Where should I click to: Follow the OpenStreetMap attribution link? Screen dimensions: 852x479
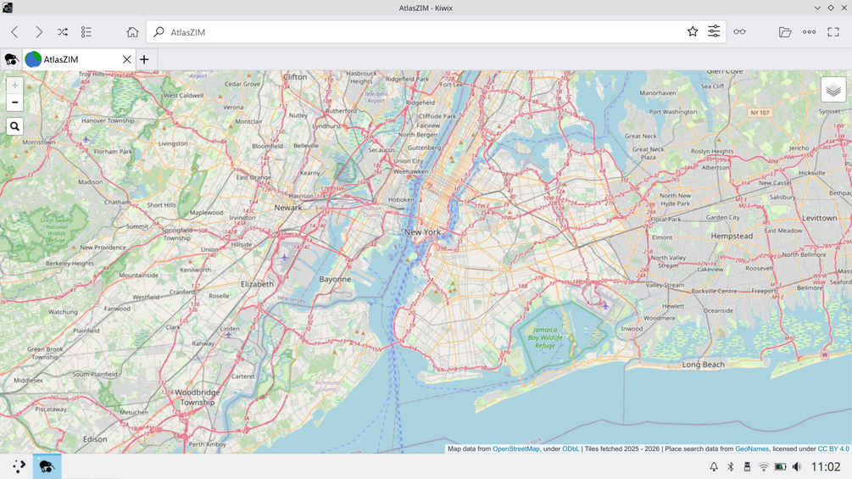click(515, 448)
